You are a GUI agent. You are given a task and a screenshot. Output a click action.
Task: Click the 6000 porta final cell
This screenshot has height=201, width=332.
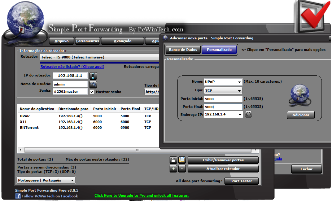point(125,122)
